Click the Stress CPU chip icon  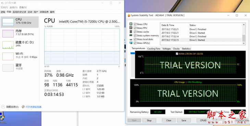131,24
